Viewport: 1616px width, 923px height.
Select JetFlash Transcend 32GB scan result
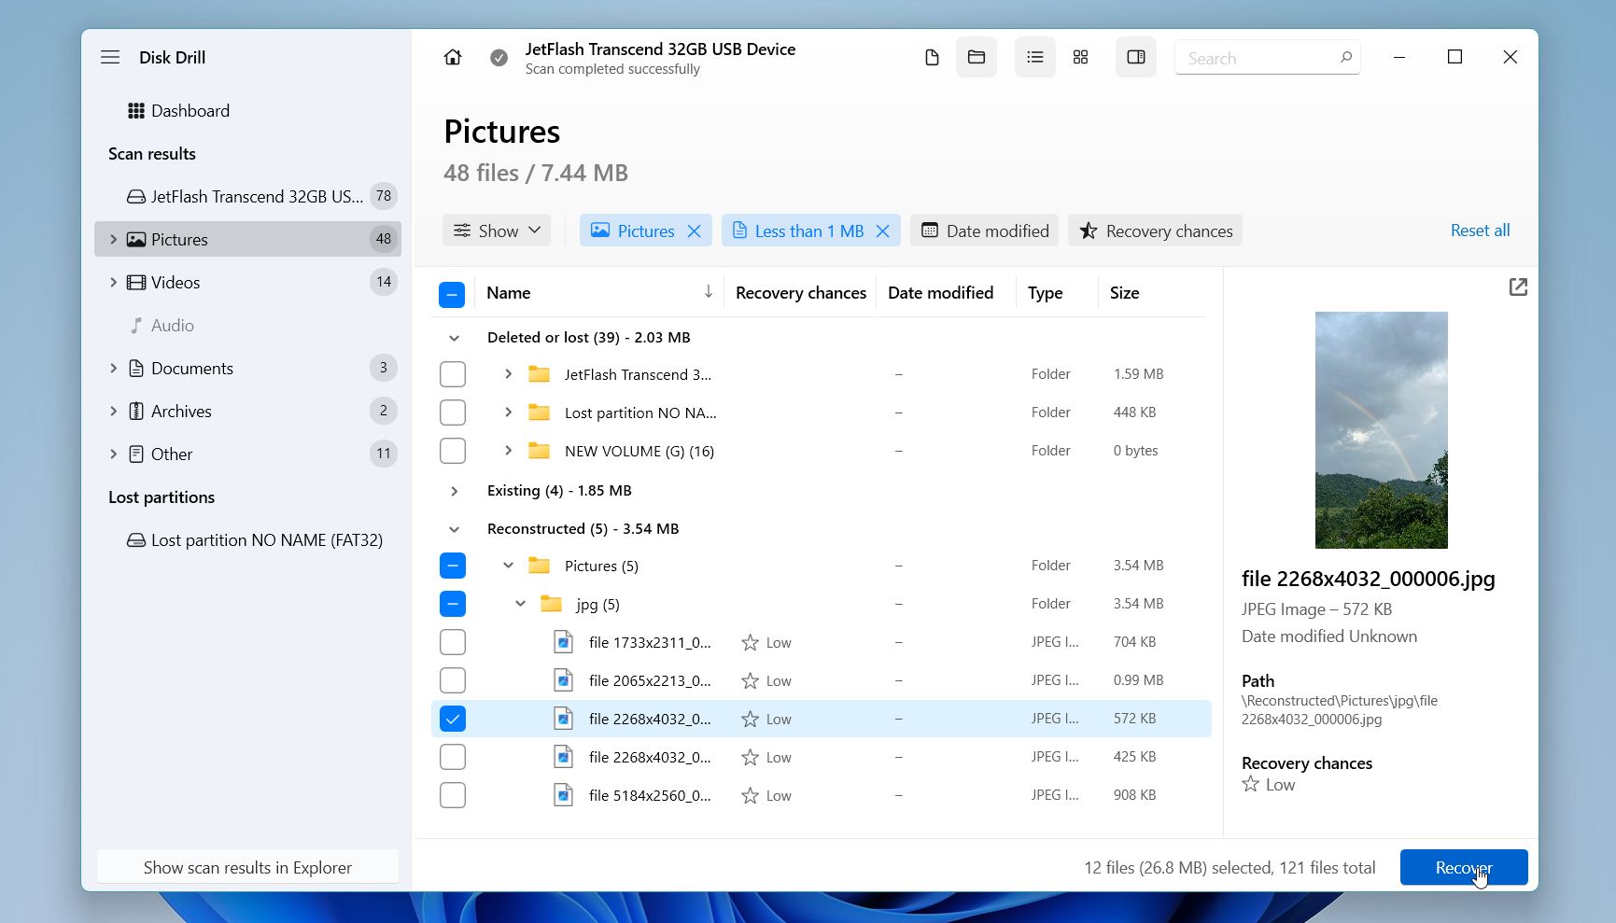[x=248, y=196]
